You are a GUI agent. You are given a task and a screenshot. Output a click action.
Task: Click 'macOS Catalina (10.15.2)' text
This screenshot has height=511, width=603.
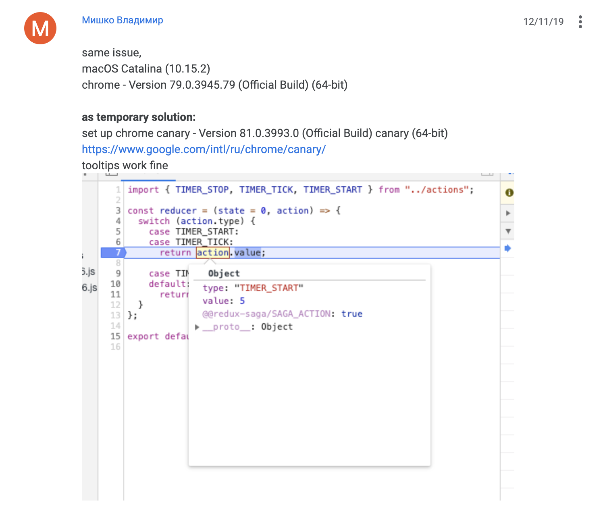[x=146, y=69]
